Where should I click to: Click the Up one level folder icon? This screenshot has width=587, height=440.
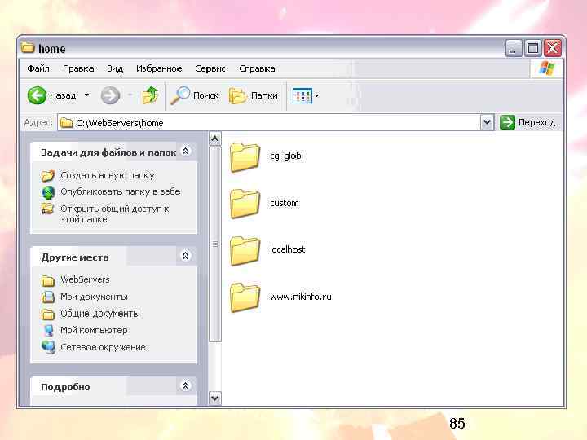(x=151, y=95)
